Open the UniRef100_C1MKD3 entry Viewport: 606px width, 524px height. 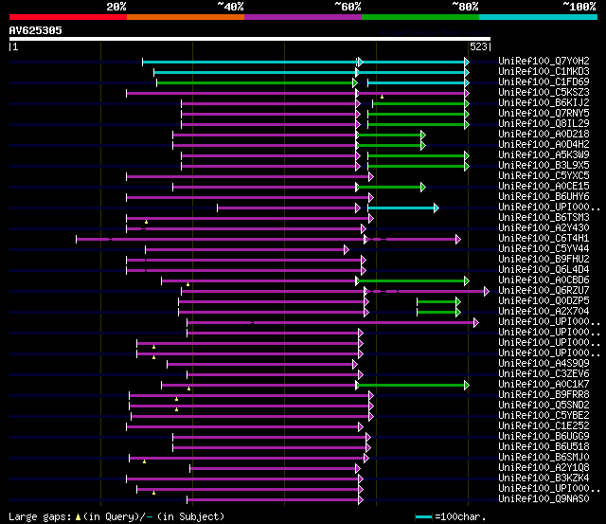(544, 72)
